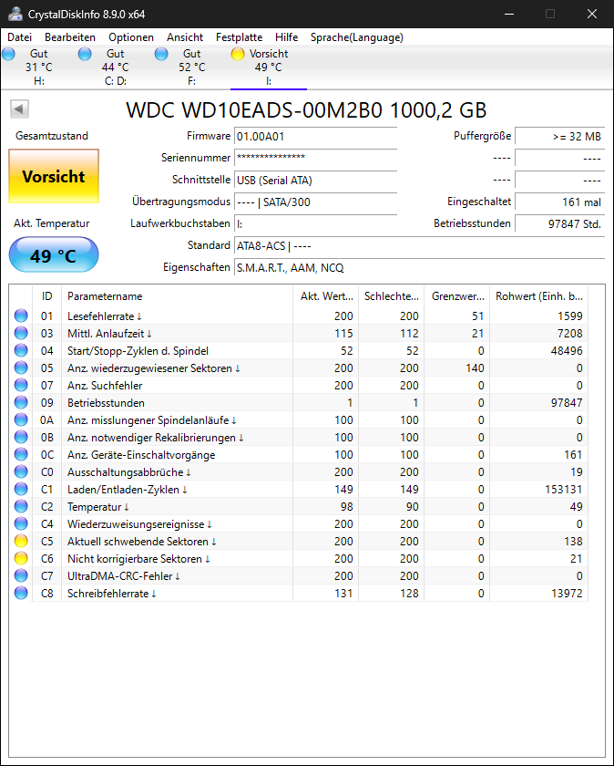
Task: Open the Hilfe menu
Action: 286,37
